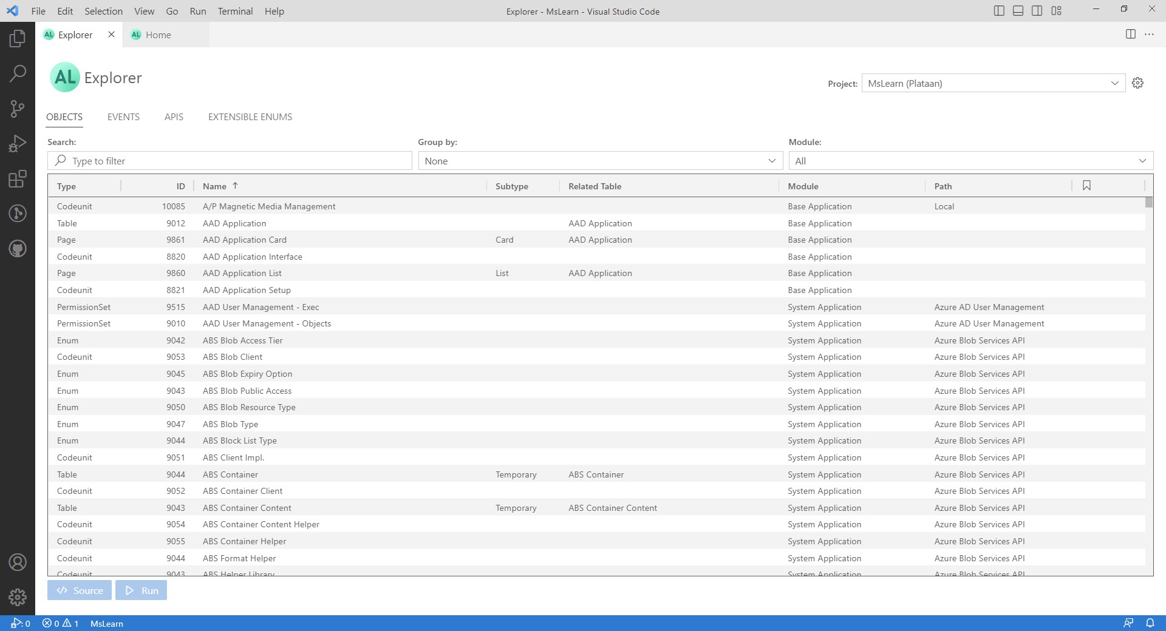Open the Project dropdown MsLearn (Plataan)

pyautogui.click(x=994, y=83)
